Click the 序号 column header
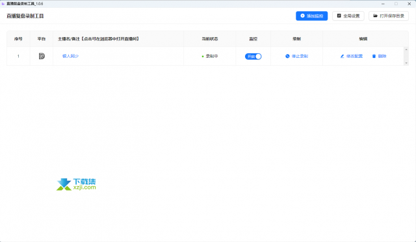Screen dimensions: 416x242 [x=18, y=39]
